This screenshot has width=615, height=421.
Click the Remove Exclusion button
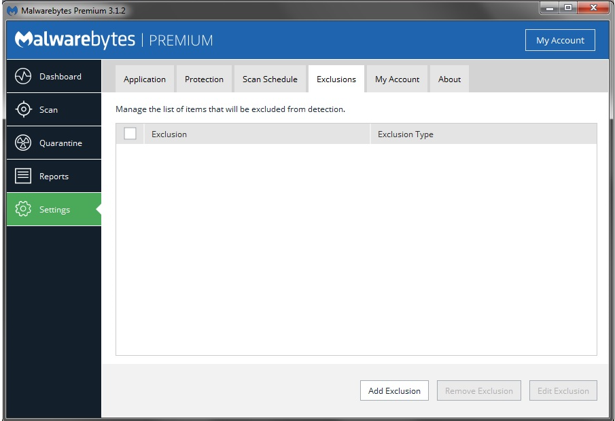click(x=478, y=390)
